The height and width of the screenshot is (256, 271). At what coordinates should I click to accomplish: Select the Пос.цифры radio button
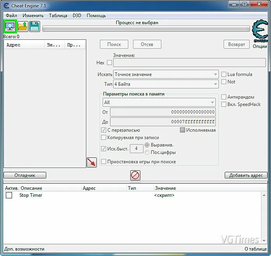point(147,152)
